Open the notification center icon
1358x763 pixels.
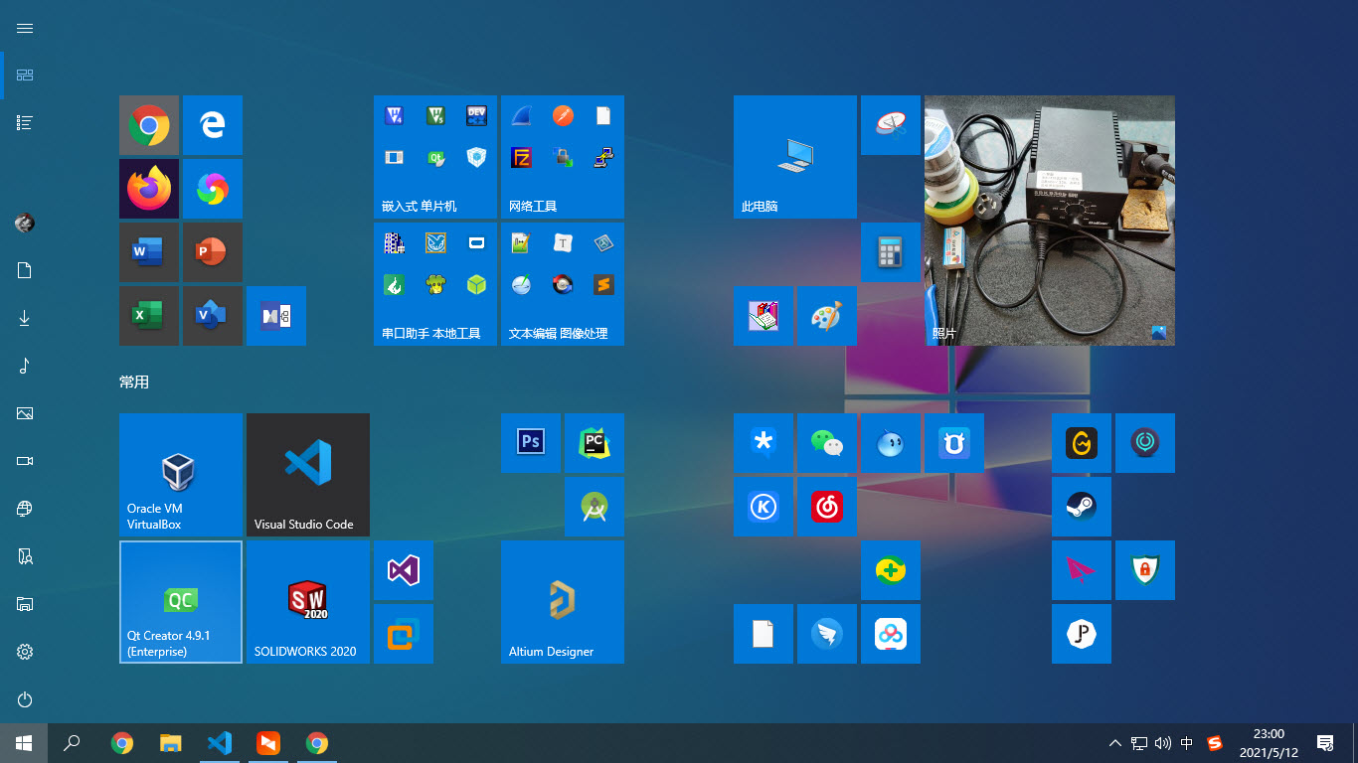[1325, 743]
